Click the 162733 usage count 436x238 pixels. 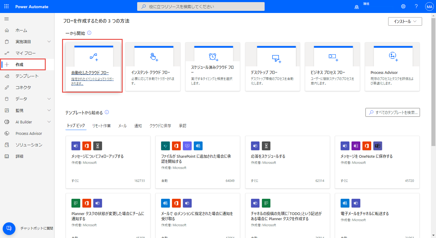pyautogui.click(x=140, y=181)
